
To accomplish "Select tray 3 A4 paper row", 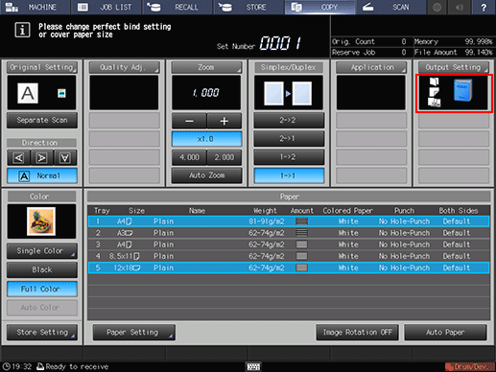I will pyautogui.click(x=289, y=244).
